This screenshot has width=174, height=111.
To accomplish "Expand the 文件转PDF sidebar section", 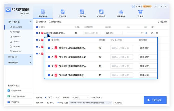I will pyautogui.click(x=19, y=57).
